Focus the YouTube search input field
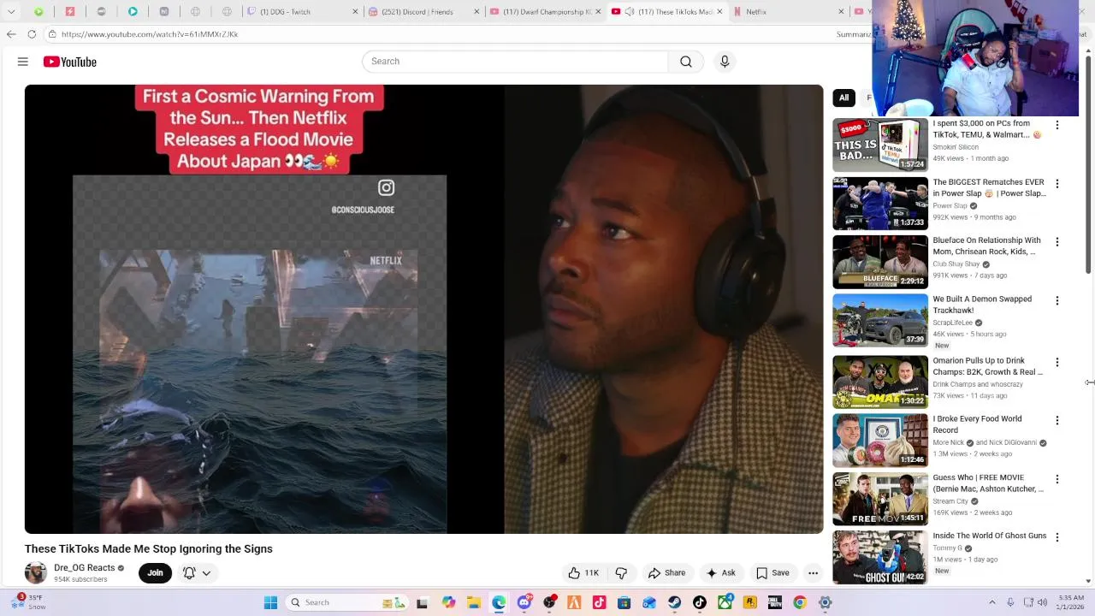This screenshot has width=1095, height=616. (x=515, y=62)
